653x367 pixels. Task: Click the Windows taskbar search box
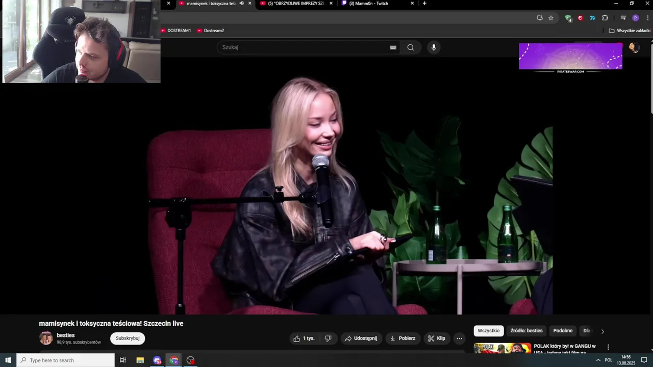click(x=66, y=360)
